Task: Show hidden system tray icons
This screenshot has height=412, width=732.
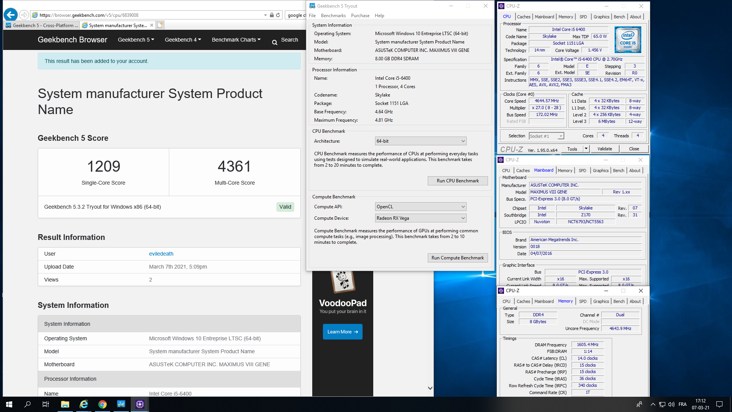Action: (x=653, y=404)
